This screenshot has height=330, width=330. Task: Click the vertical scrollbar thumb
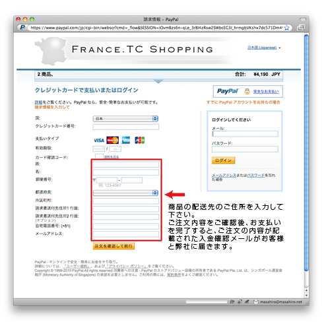306,153
